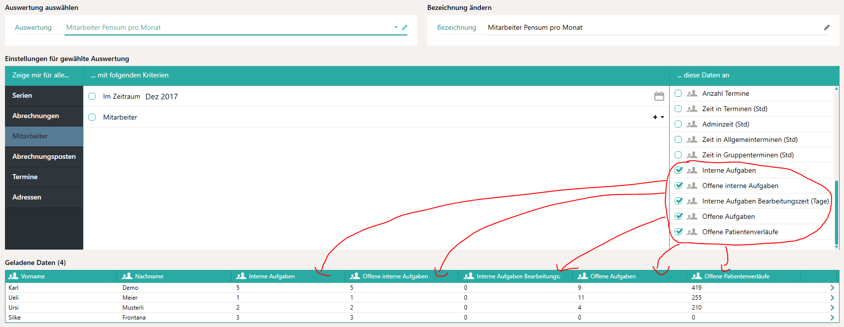Click the value 419 in Offene Patientenverläufe

(x=696, y=288)
